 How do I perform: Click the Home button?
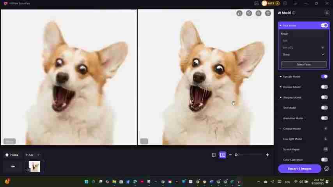coord(12,155)
